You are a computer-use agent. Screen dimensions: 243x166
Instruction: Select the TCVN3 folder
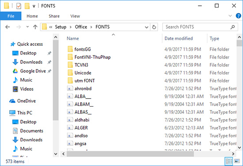(78, 65)
